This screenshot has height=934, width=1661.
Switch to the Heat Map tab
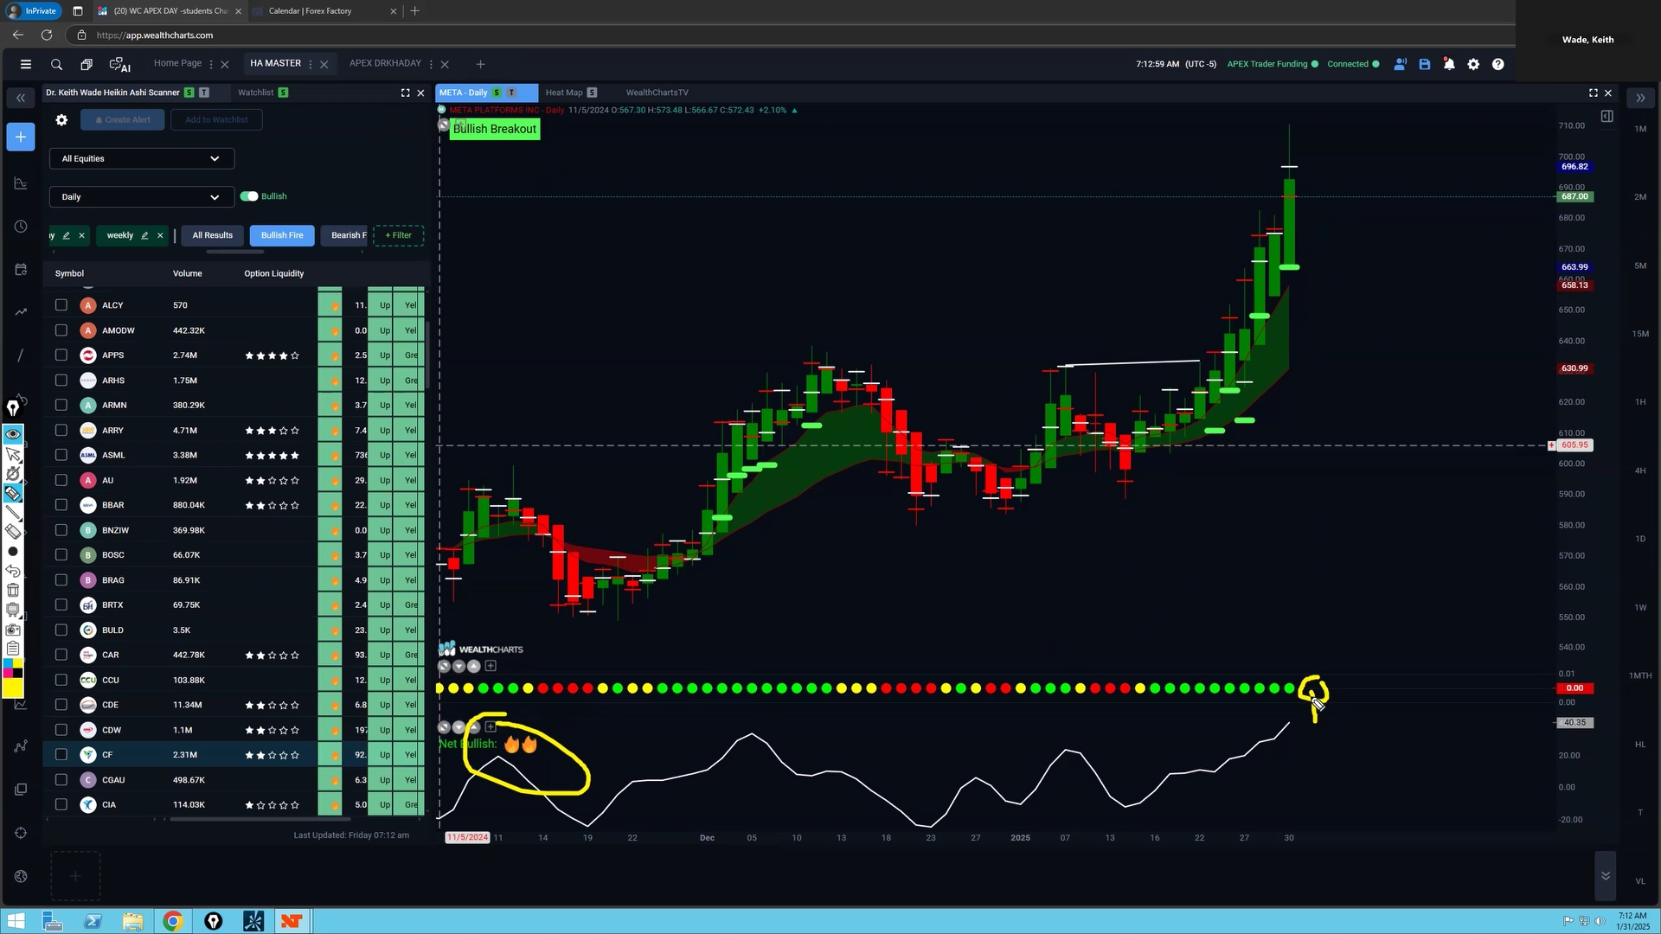coord(564,93)
